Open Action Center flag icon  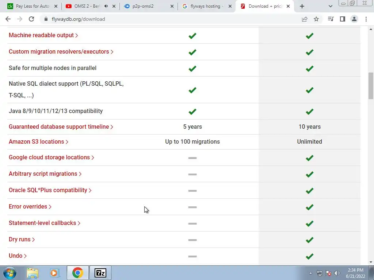(x=328, y=273)
